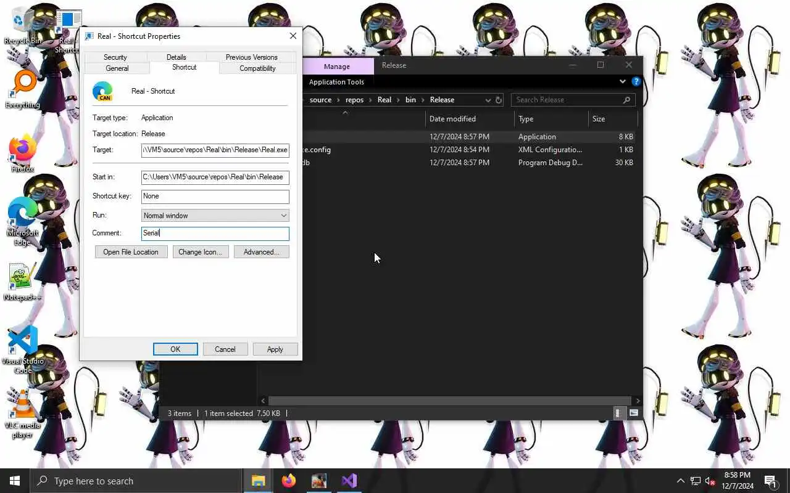Sort files by Date modified column
This screenshot has width=790, height=493.
coord(470,119)
